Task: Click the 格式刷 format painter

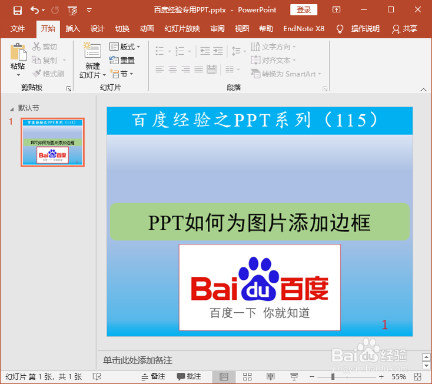Action: [x=48, y=74]
